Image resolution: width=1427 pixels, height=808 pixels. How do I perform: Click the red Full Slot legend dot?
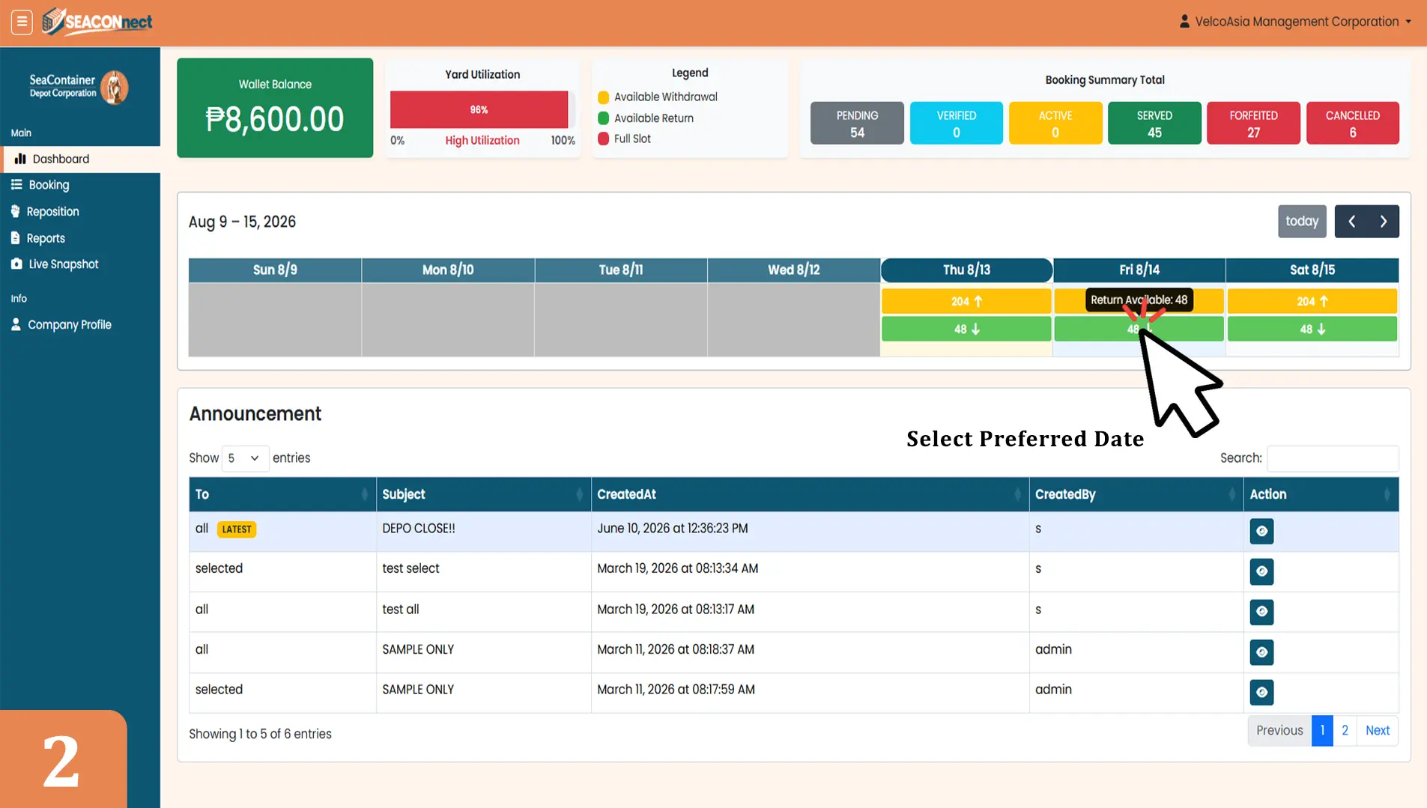603,139
